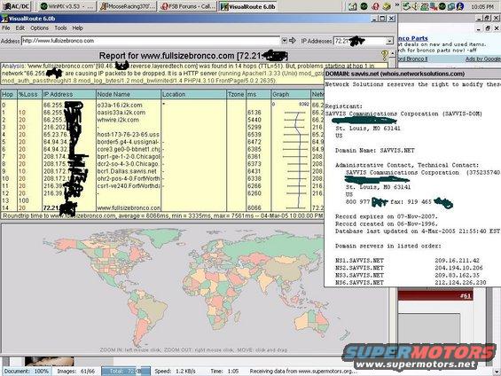Viewport: 501px width, 376px height.
Task: Click the Report for www.fullsizebronco.com heading
Action: point(193,56)
